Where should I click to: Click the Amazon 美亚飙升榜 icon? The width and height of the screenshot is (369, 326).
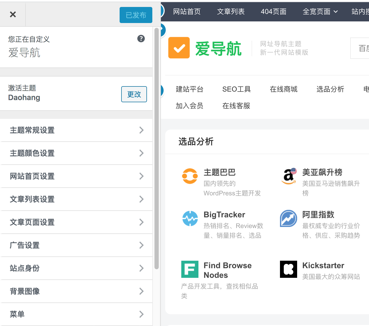click(289, 176)
